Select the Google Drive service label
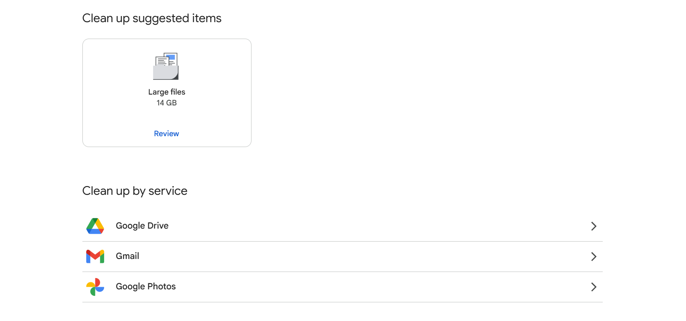Viewport: 686px width, 321px height. (142, 226)
